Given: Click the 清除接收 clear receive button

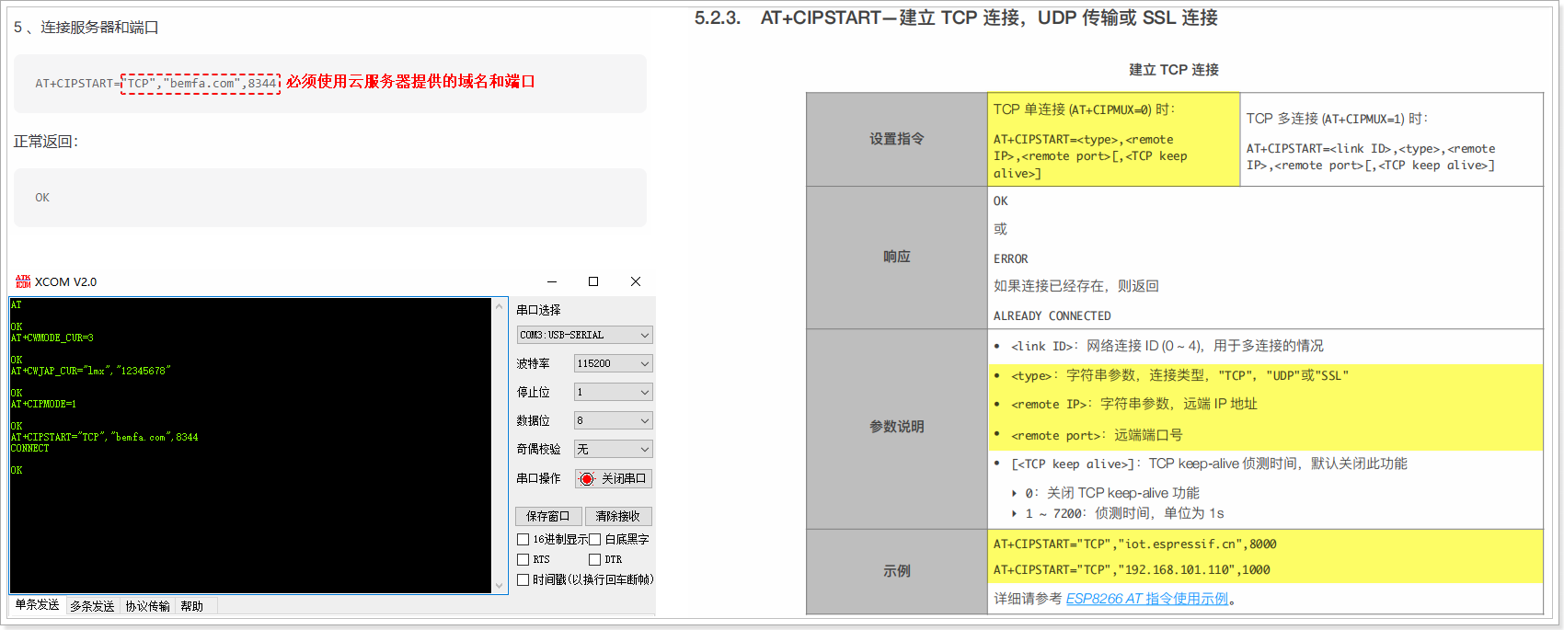Looking at the screenshot, I should 618,516.
